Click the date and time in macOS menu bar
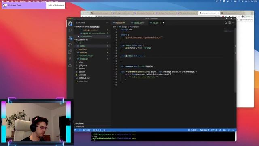This screenshot has width=259, height=146. click(x=251, y=1)
